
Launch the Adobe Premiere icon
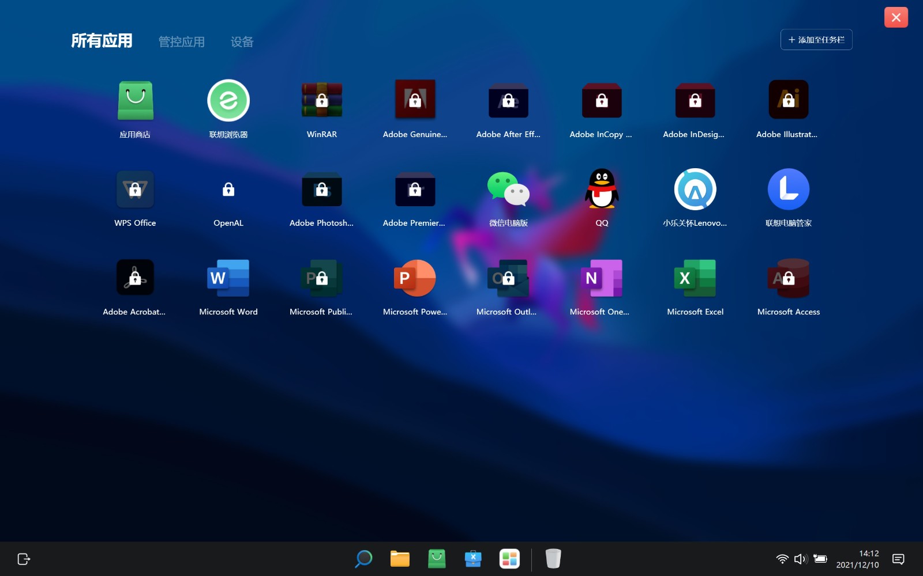(415, 189)
